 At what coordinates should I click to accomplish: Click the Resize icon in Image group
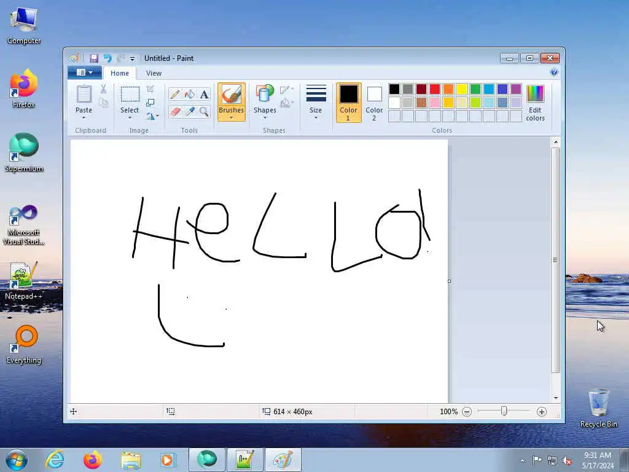point(150,103)
